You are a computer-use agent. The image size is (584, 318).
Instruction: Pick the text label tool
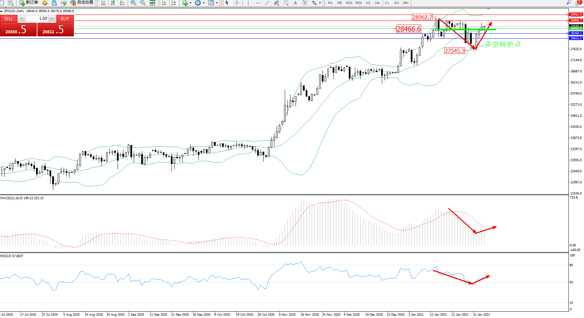pyautogui.click(x=296, y=3)
